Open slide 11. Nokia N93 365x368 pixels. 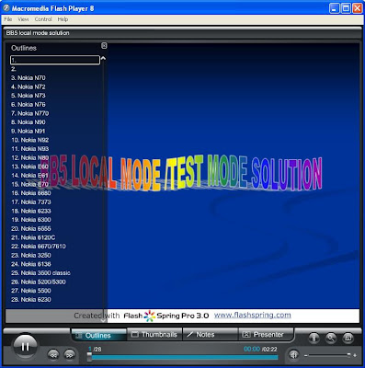coord(30,149)
